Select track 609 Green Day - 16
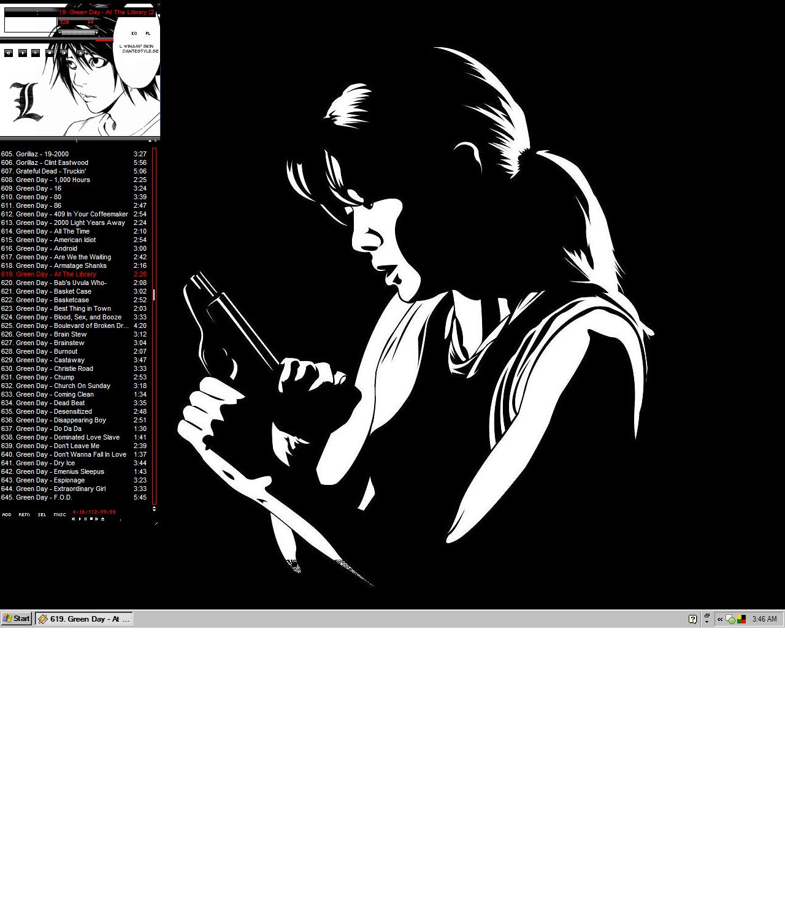The width and height of the screenshot is (785, 922). (x=74, y=189)
